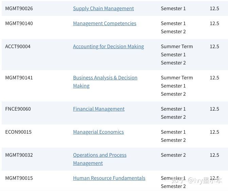Open the Human Resource Fundamentals link
This screenshot has width=228, height=191.
pos(109,178)
